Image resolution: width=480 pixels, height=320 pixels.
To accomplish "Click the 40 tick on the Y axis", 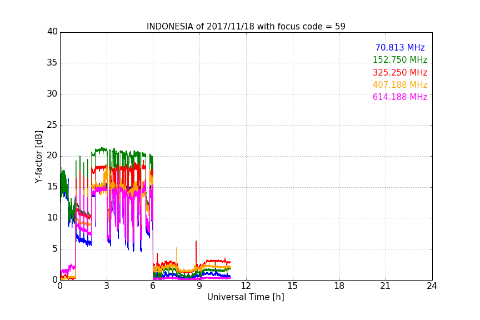I will [52, 32].
